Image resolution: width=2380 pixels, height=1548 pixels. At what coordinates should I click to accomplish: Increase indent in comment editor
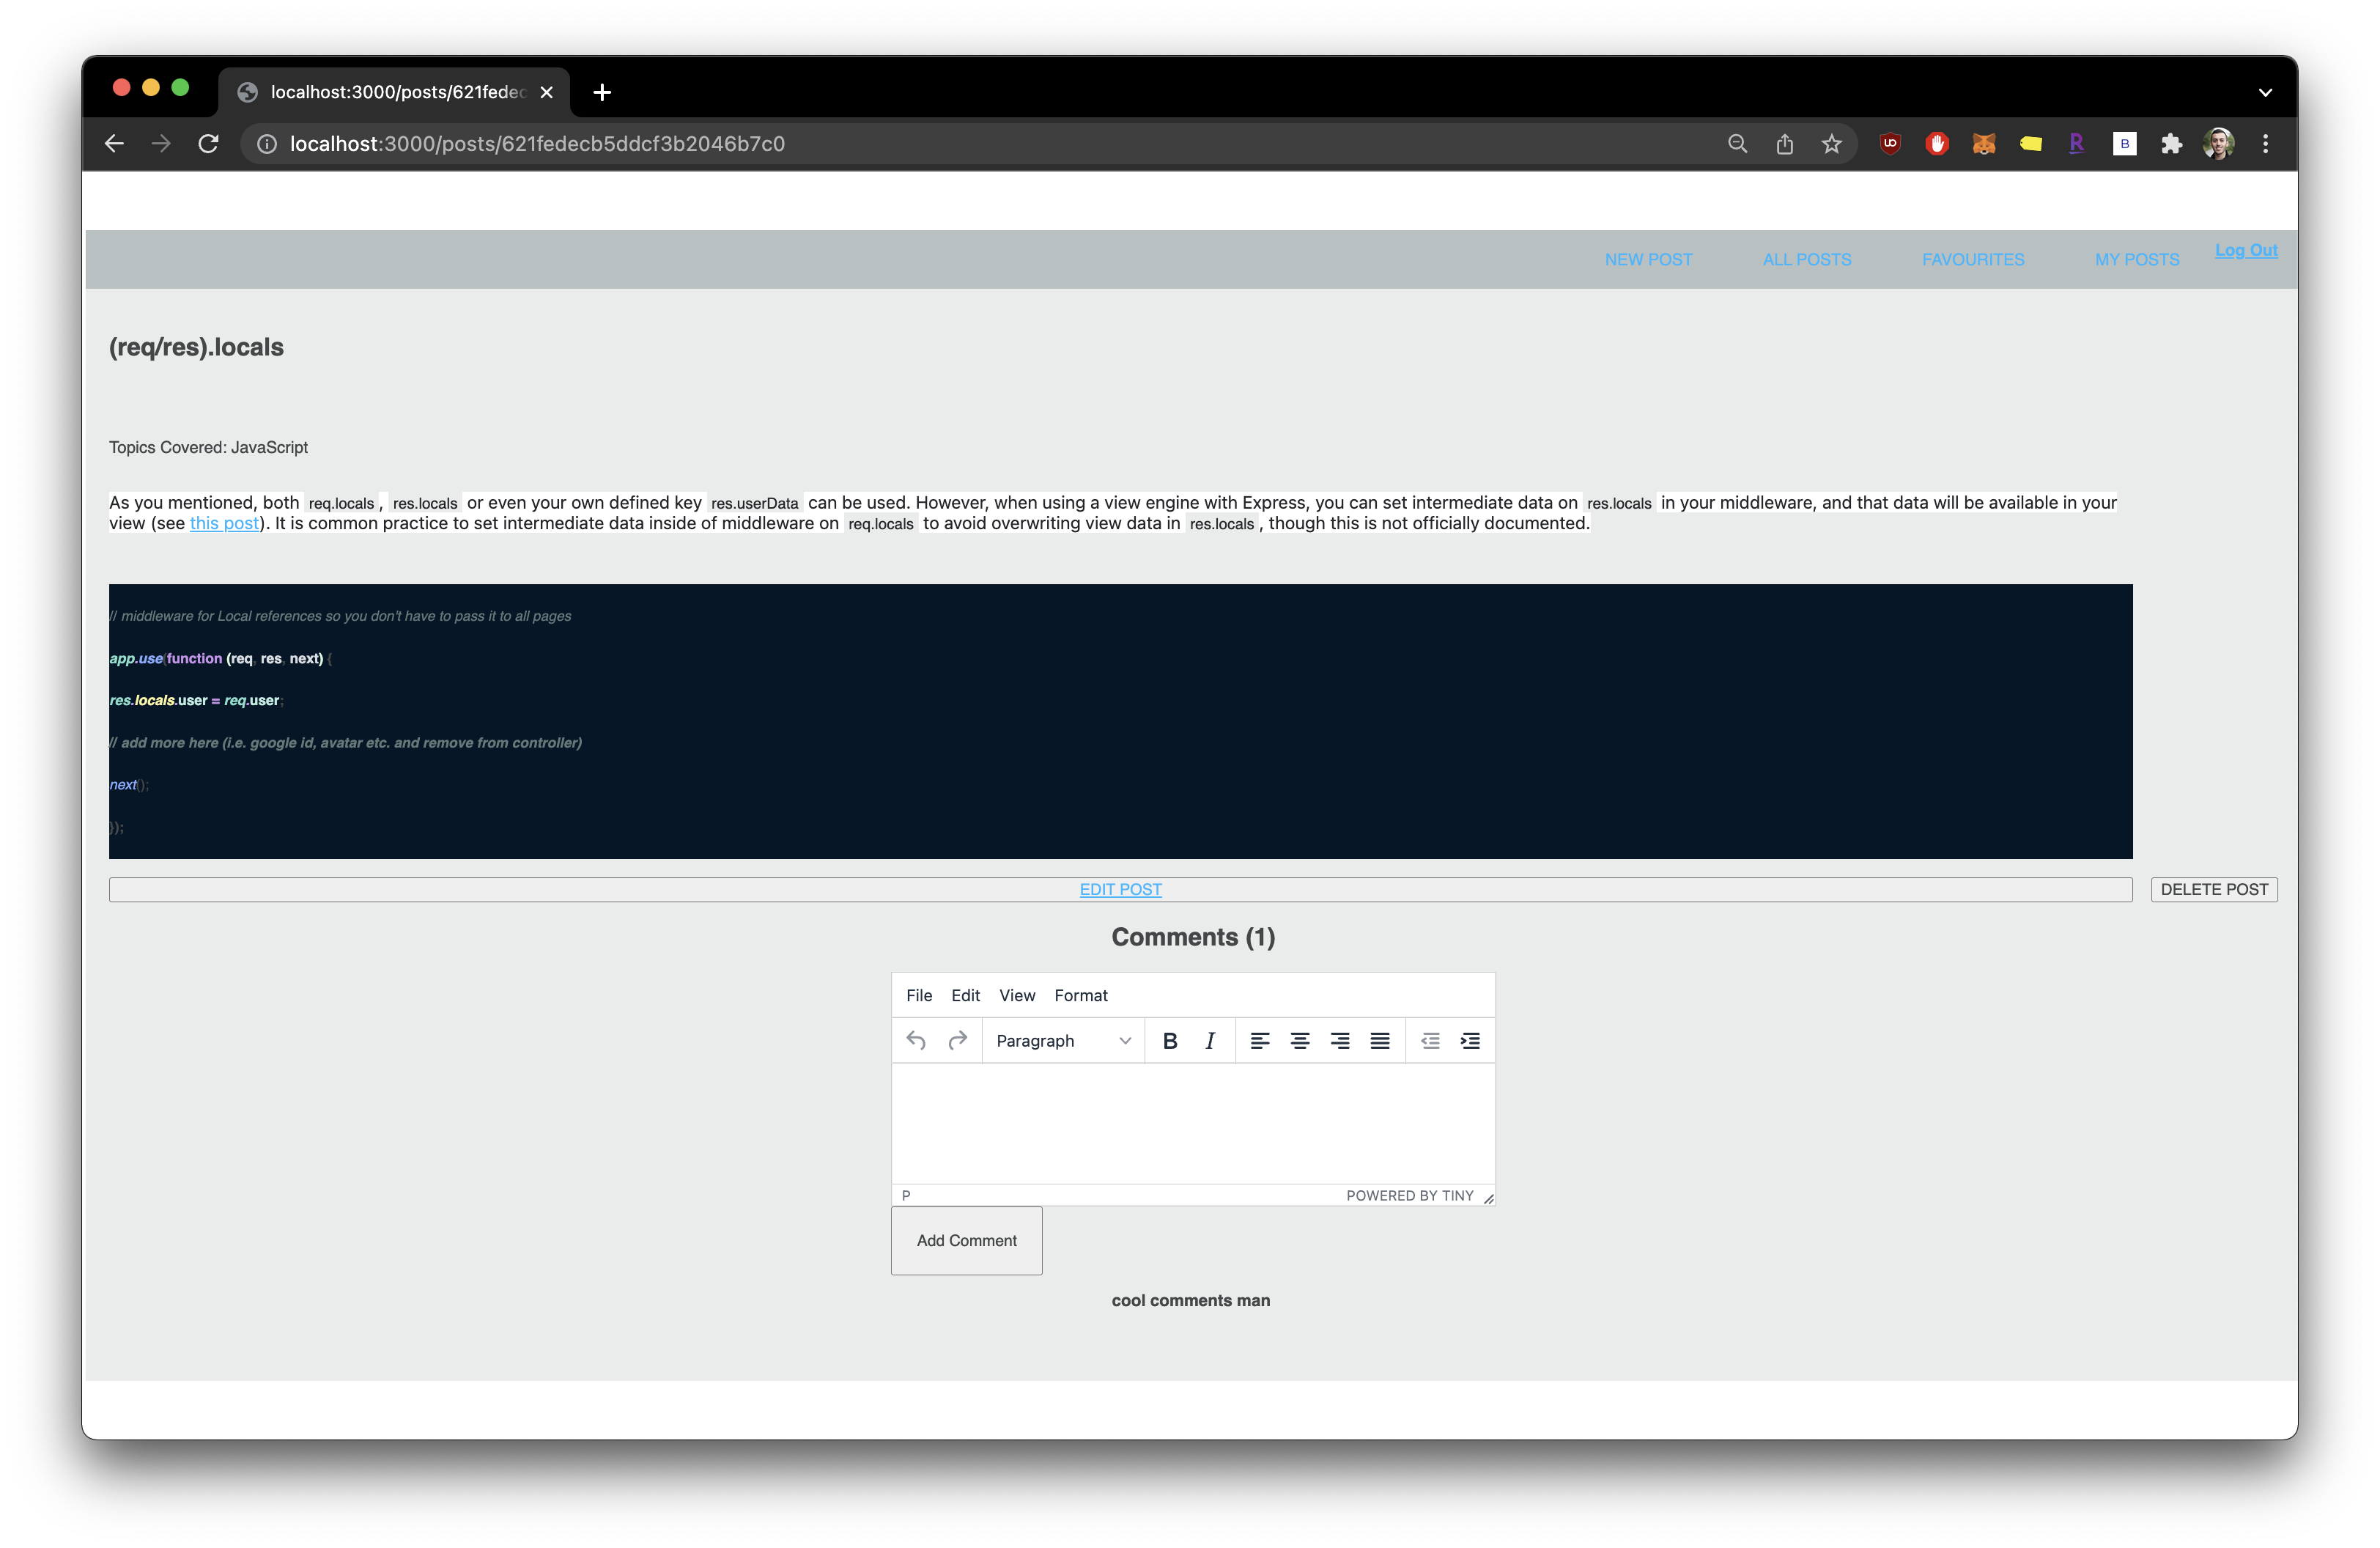pyautogui.click(x=1469, y=1041)
